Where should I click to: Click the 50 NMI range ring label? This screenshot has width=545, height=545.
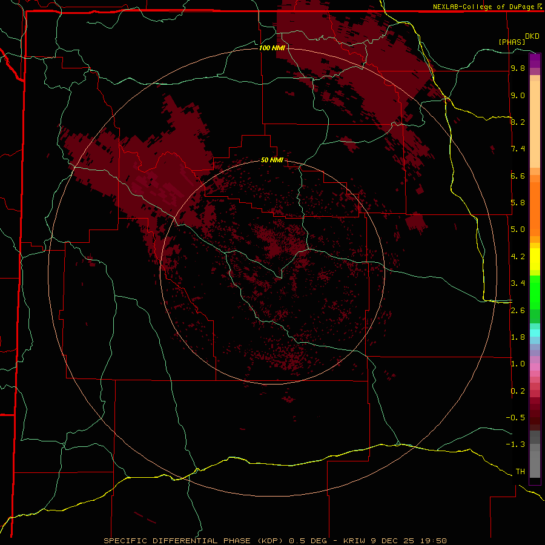click(272, 160)
